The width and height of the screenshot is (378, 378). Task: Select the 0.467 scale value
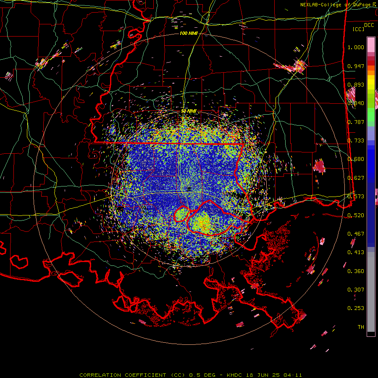point(356,234)
